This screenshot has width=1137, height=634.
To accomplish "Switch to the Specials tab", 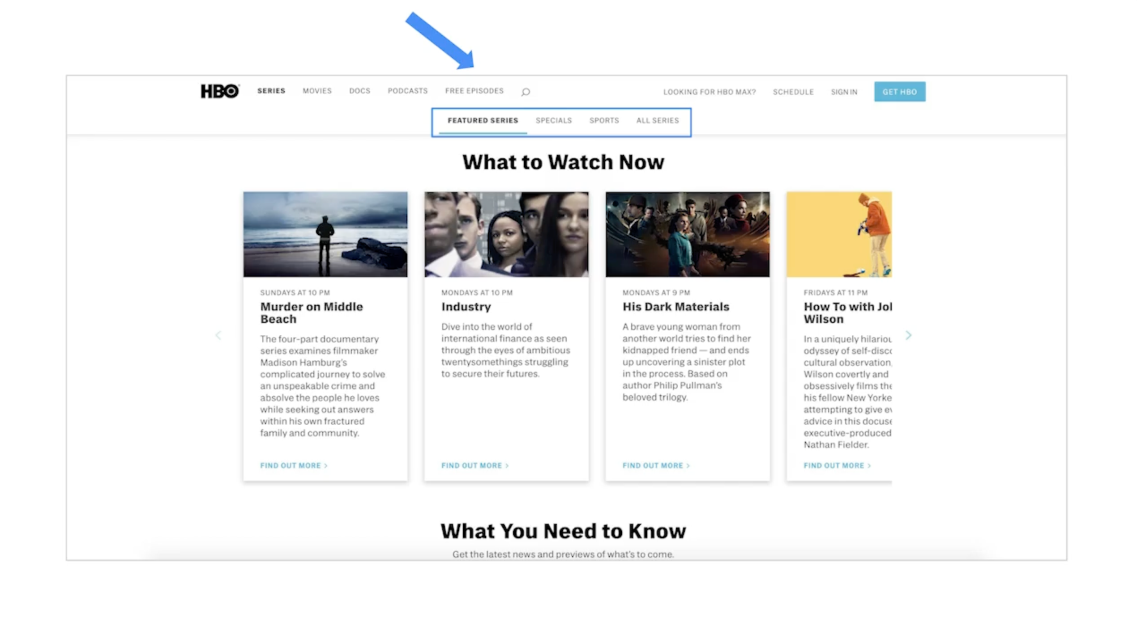I will point(553,120).
